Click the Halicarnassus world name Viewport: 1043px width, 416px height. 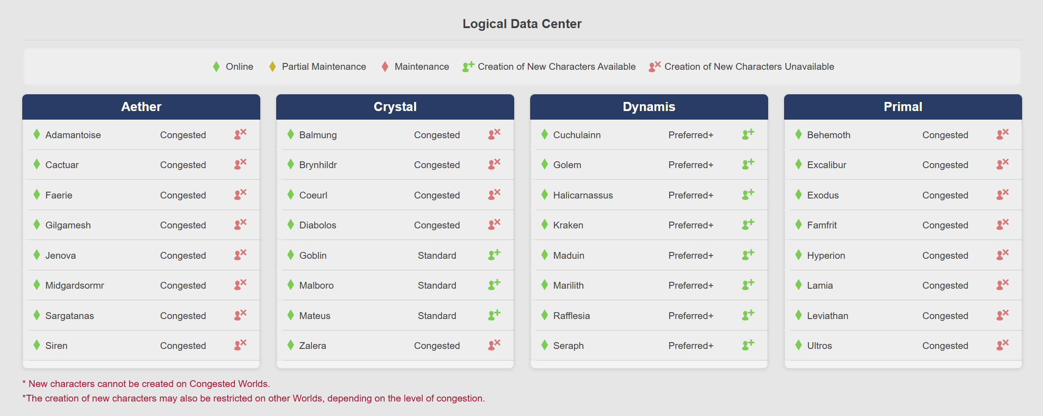[583, 195]
